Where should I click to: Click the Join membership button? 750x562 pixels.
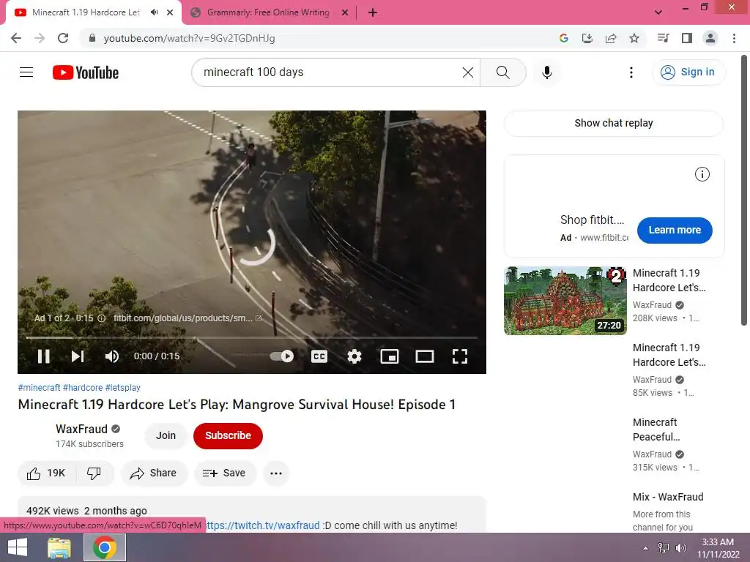[x=166, y=435]
